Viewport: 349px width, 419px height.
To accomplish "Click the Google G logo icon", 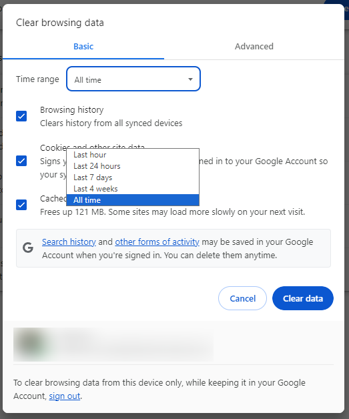I will (x=28, y=248).
